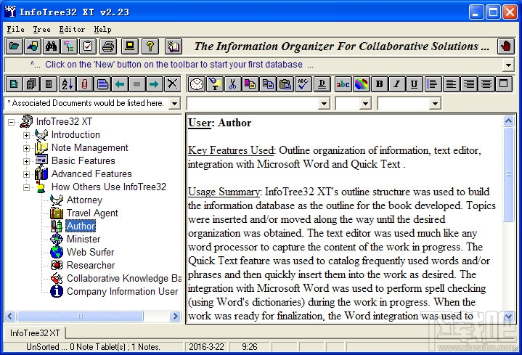Open the Tree menu

click(x=41, y=29)
